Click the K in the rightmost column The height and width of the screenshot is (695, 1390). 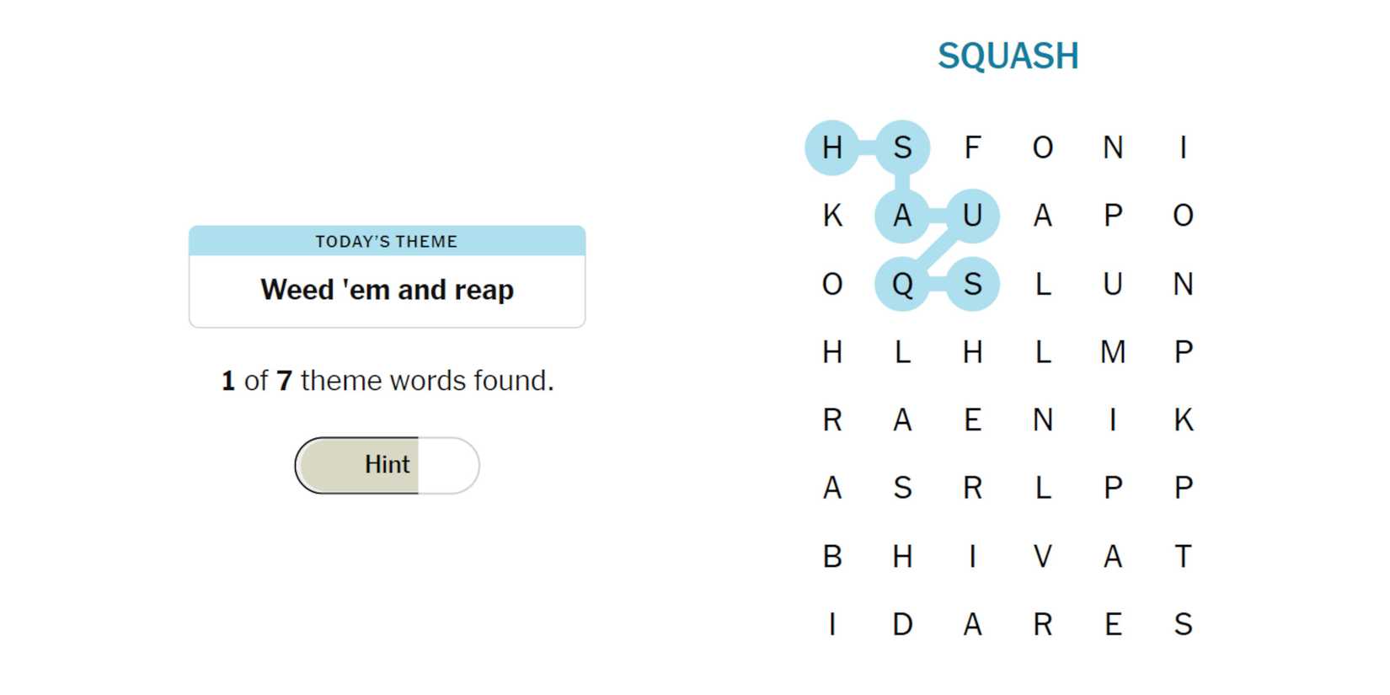(x=1183, y=420)
